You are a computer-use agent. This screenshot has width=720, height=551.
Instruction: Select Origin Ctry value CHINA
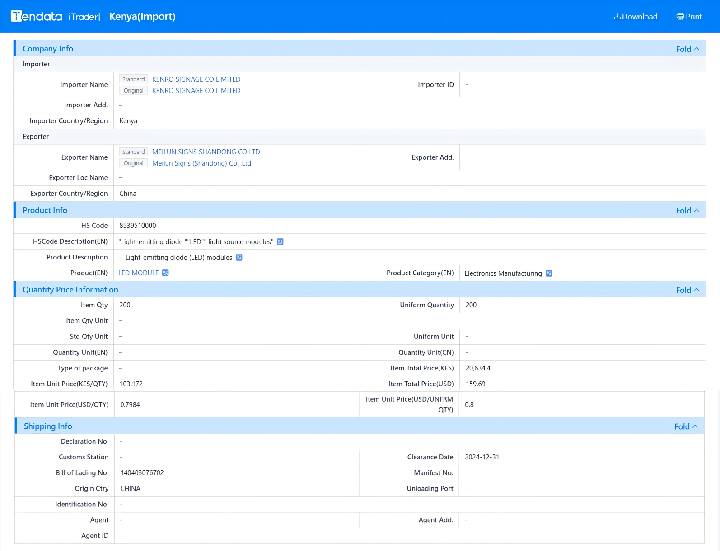130,489
